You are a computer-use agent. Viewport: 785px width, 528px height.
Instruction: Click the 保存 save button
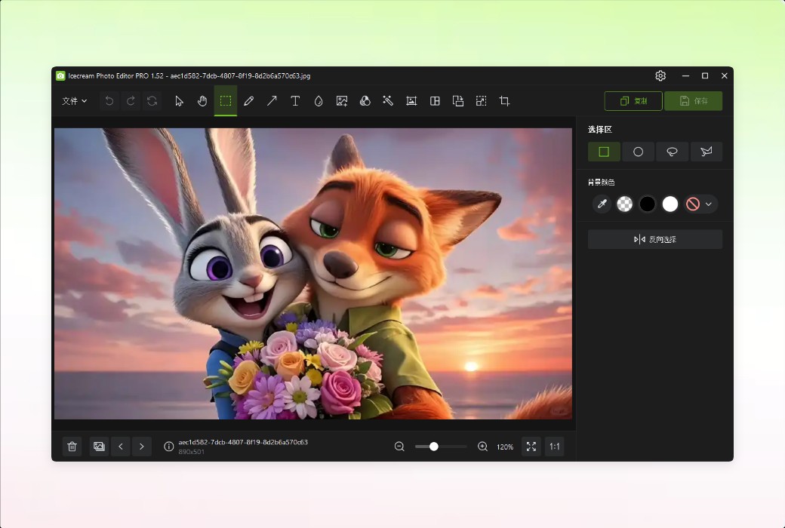tap(692, 100)
